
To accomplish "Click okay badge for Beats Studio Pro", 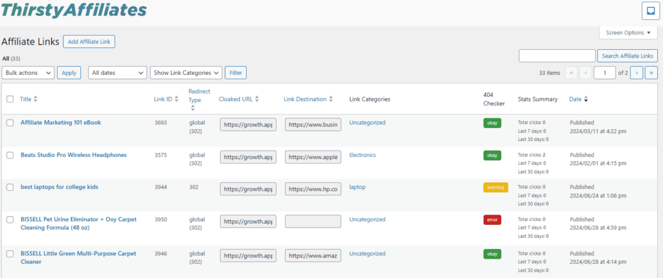I will pos(492,155).
